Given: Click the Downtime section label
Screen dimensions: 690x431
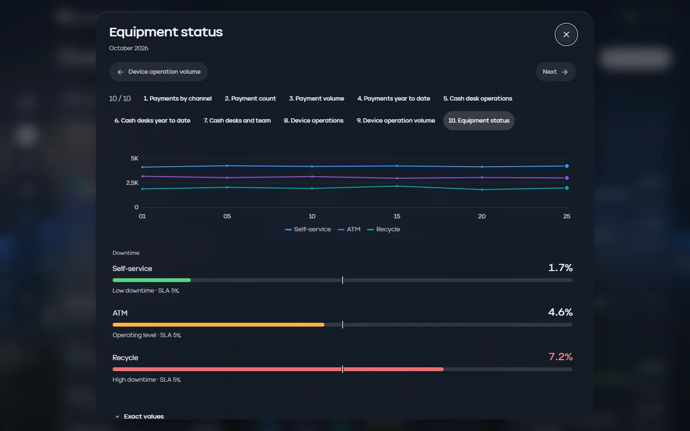Looking at the screenshot, I should click(x=126, y=253).
